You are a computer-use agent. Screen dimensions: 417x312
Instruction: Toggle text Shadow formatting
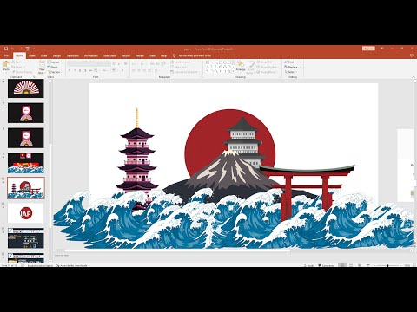point(85,70)
